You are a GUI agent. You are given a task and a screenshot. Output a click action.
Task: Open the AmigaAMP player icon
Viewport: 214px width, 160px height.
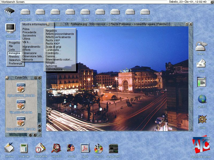(113, 148)
